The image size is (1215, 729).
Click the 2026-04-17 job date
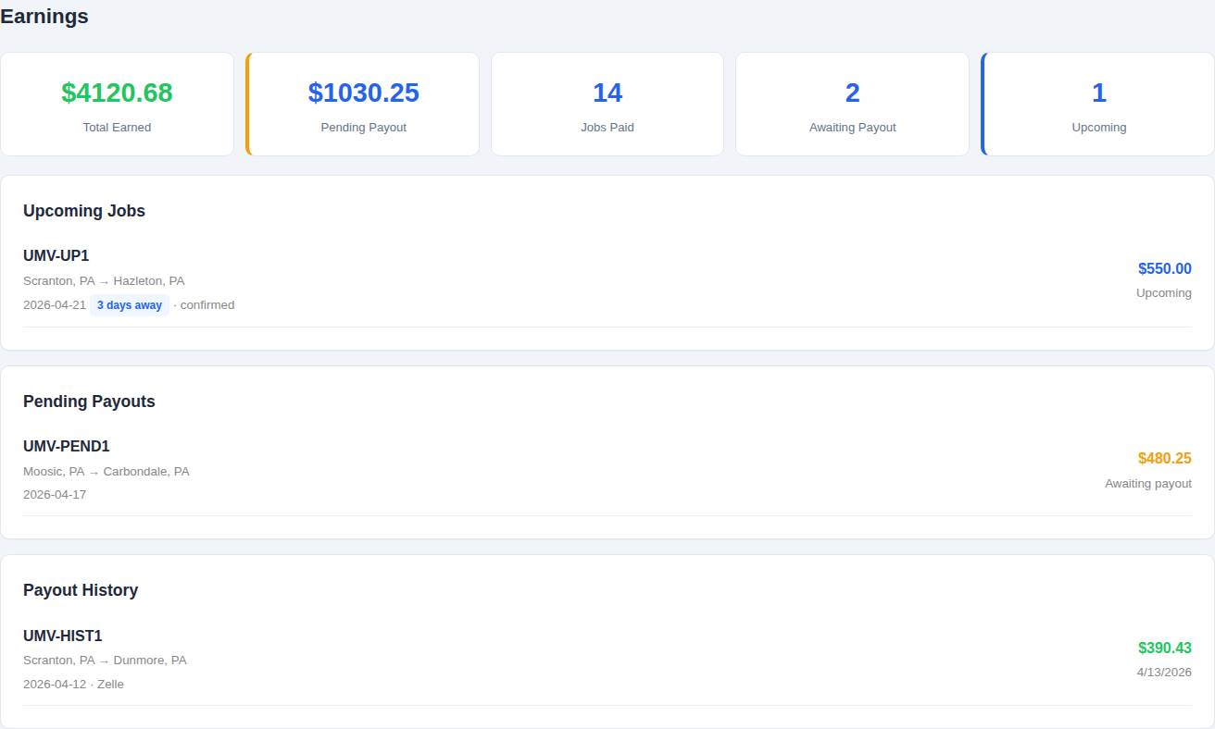tap(55, 495)
